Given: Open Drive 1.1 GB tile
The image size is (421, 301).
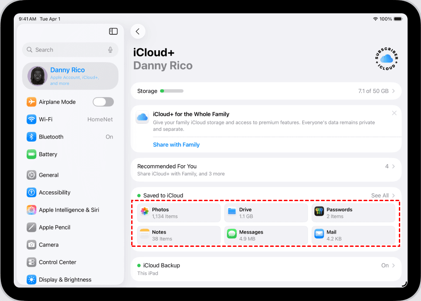Looking at the screenshot, I should coord(266,213).
